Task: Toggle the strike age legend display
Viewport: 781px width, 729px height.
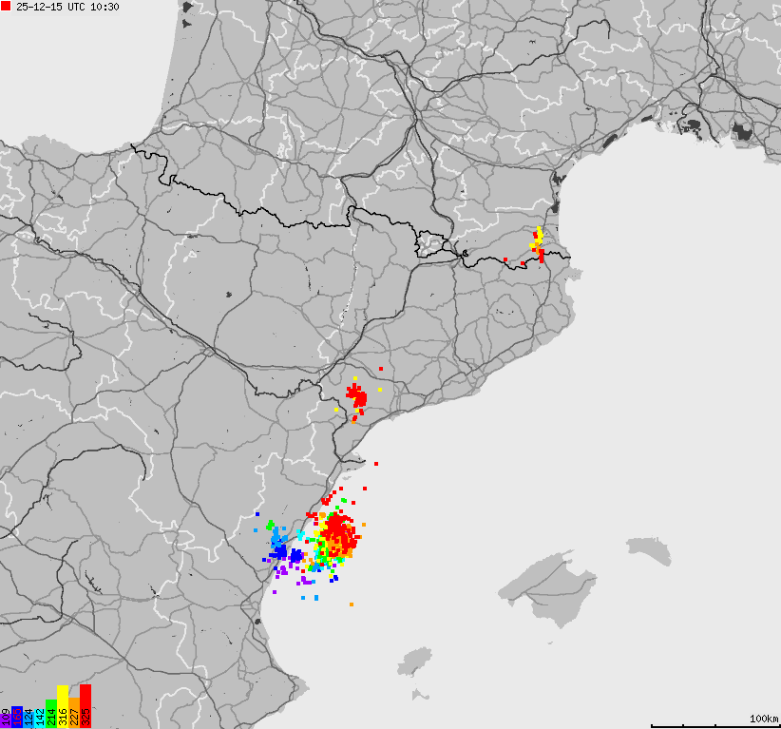Action: (x=46, y=715)
